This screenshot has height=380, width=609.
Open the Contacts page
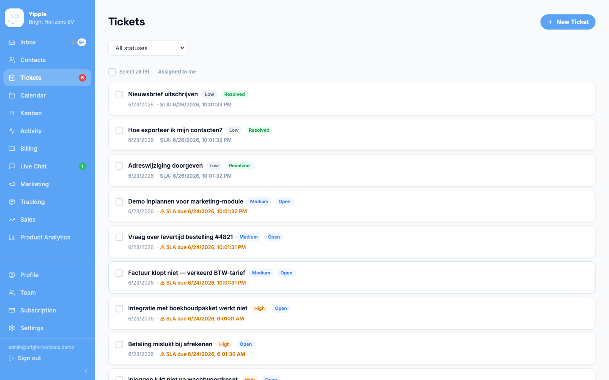click(47, 60)
